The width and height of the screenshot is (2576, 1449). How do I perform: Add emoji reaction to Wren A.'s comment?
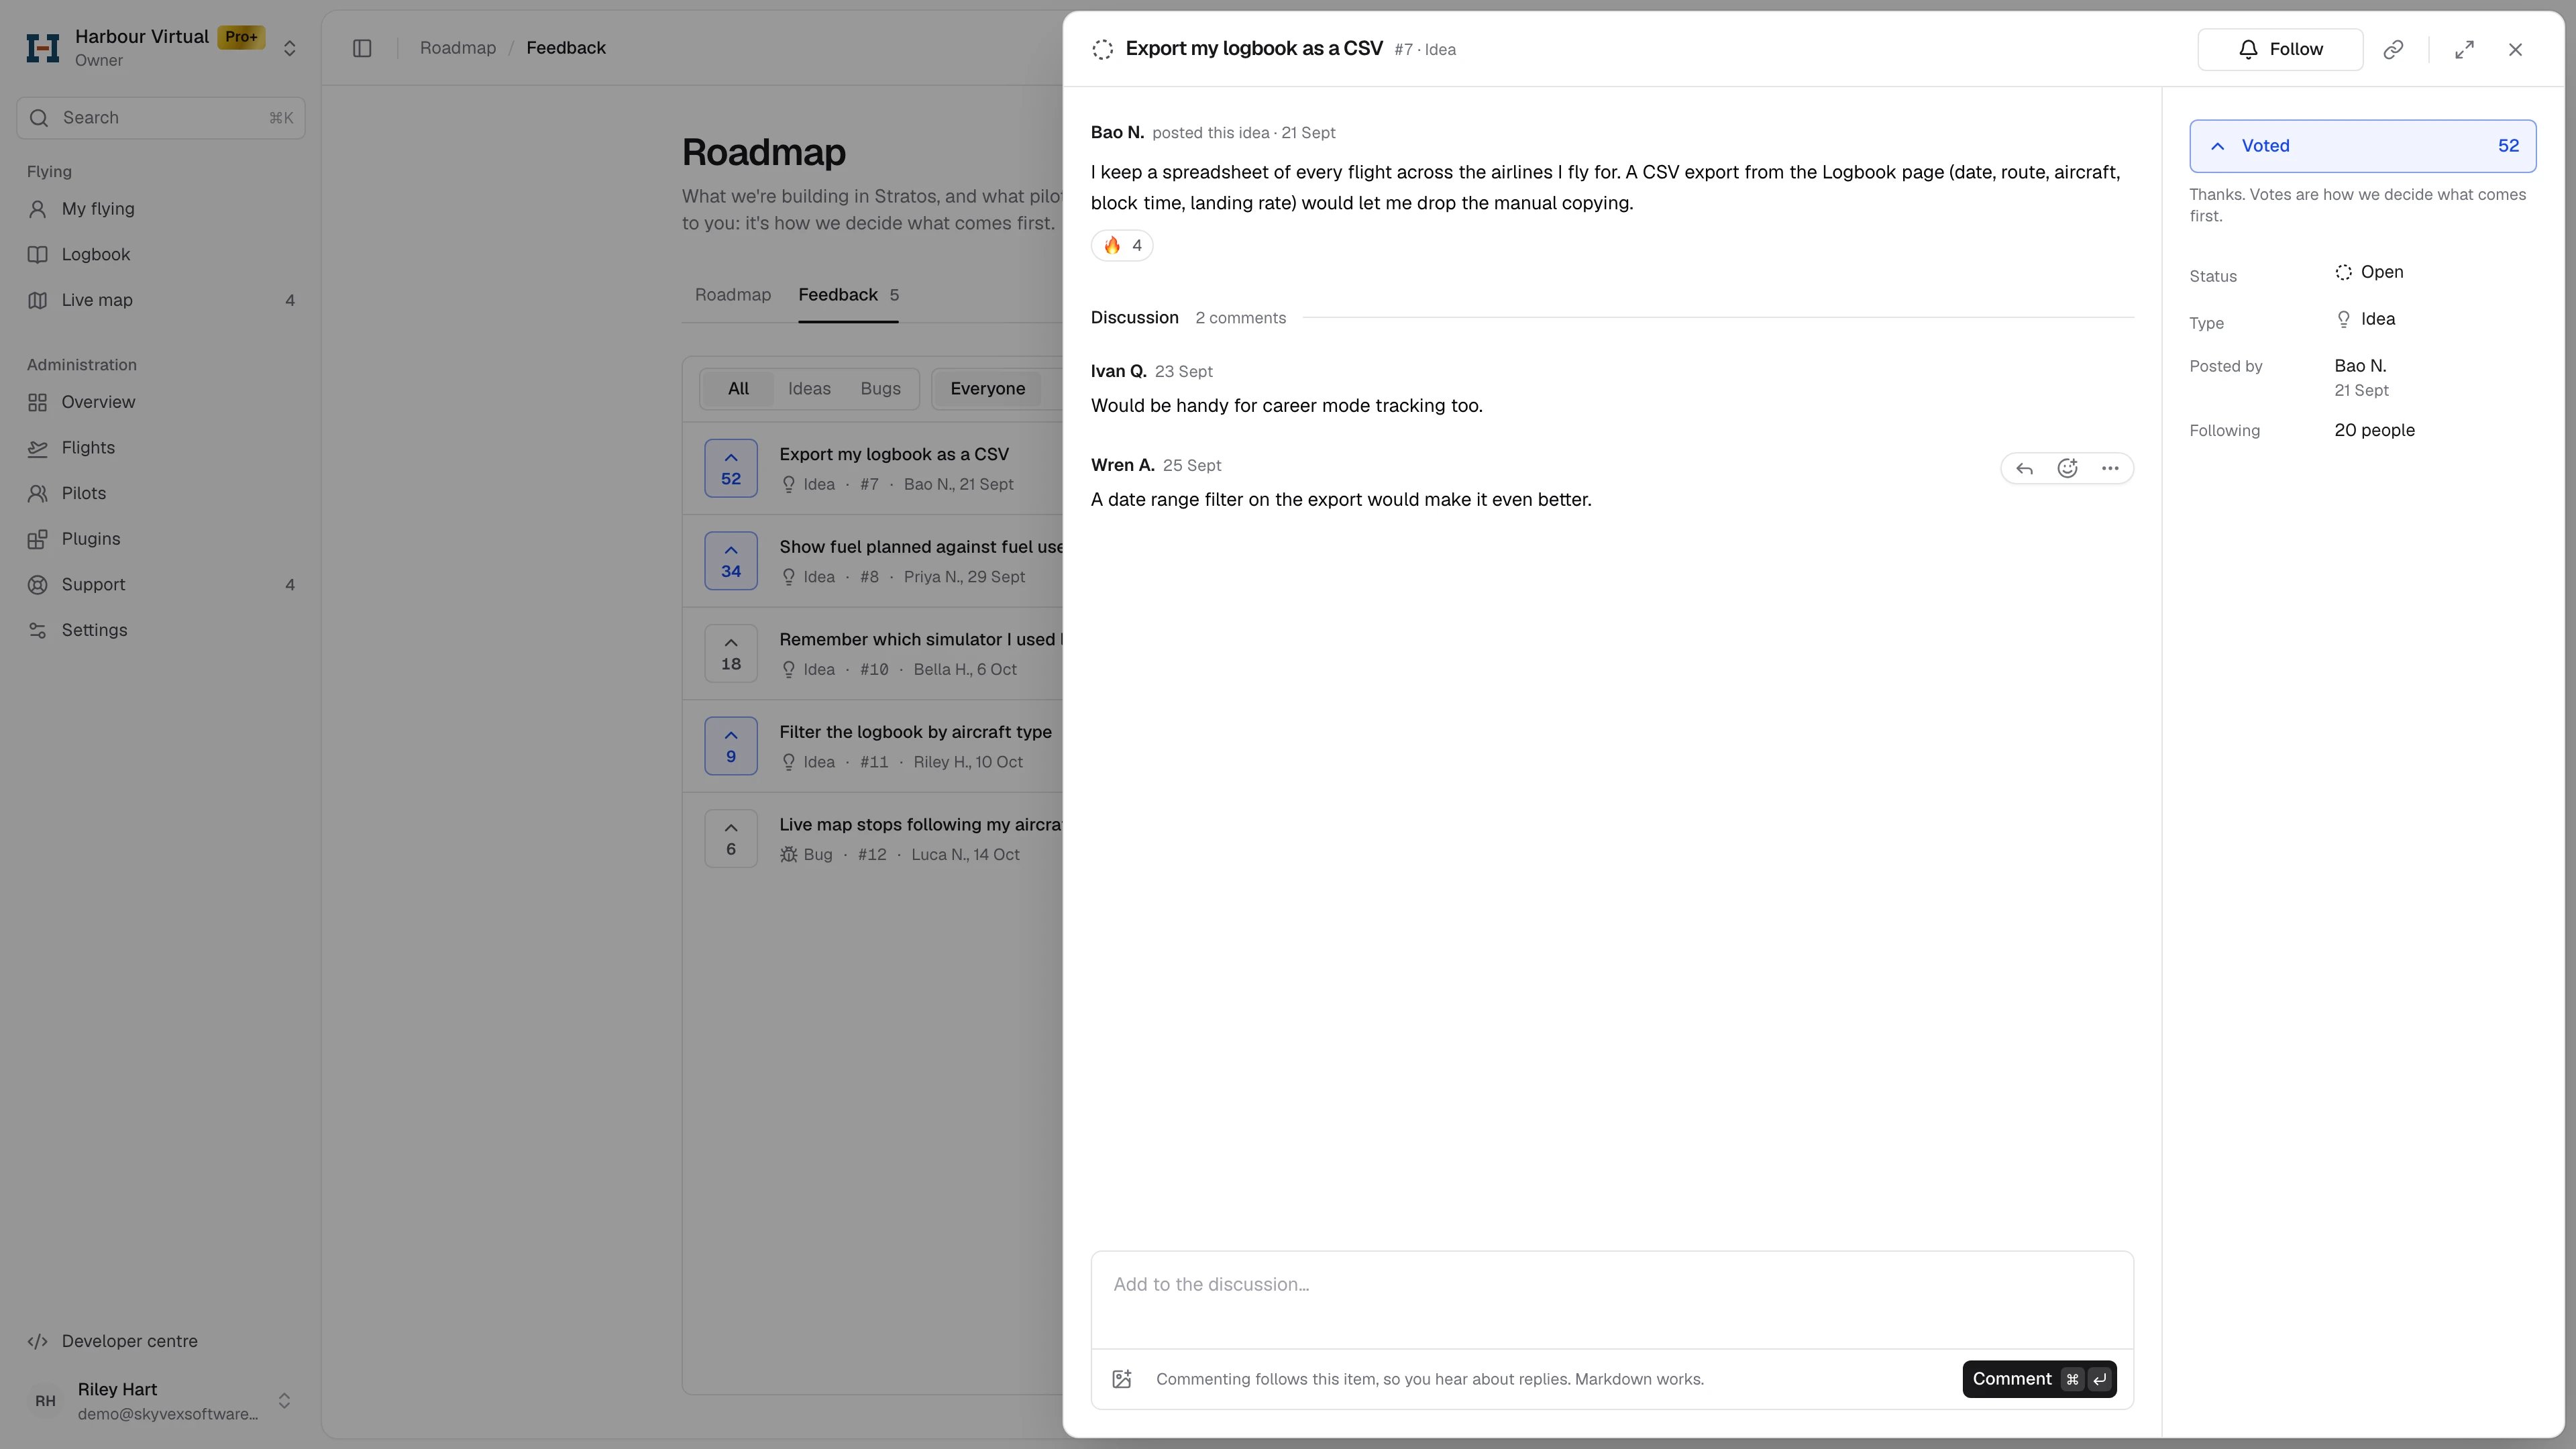2067,468
